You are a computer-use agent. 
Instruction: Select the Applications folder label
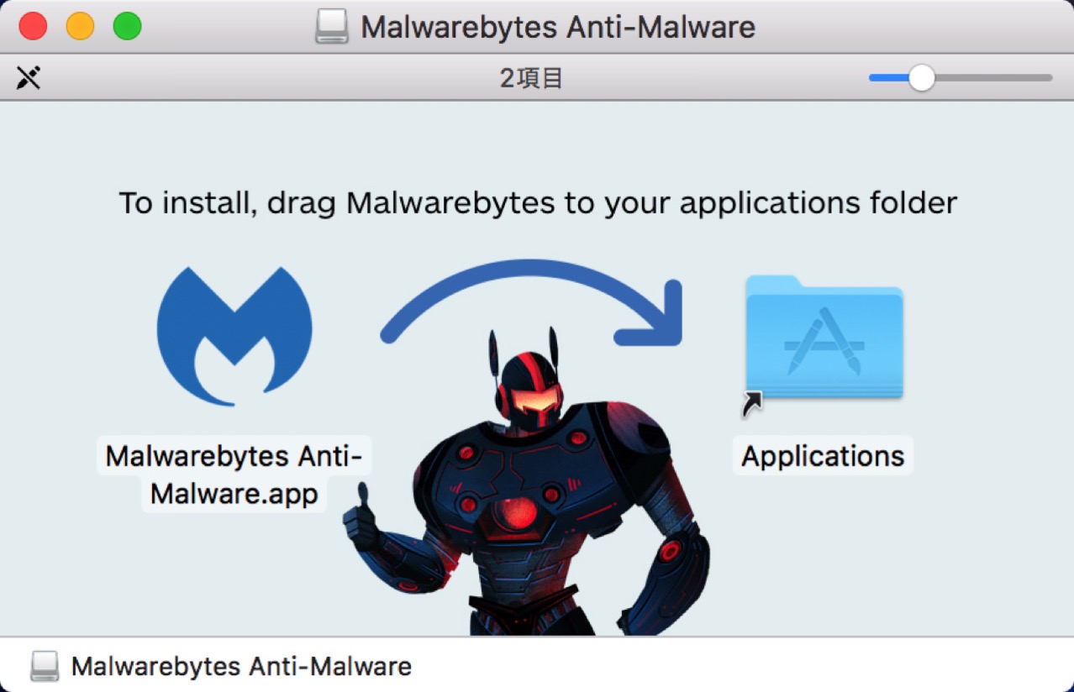[823, 456]
